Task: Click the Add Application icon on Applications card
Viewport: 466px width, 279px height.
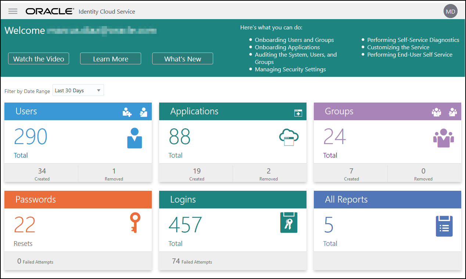Action: click(x=298, y=112)
